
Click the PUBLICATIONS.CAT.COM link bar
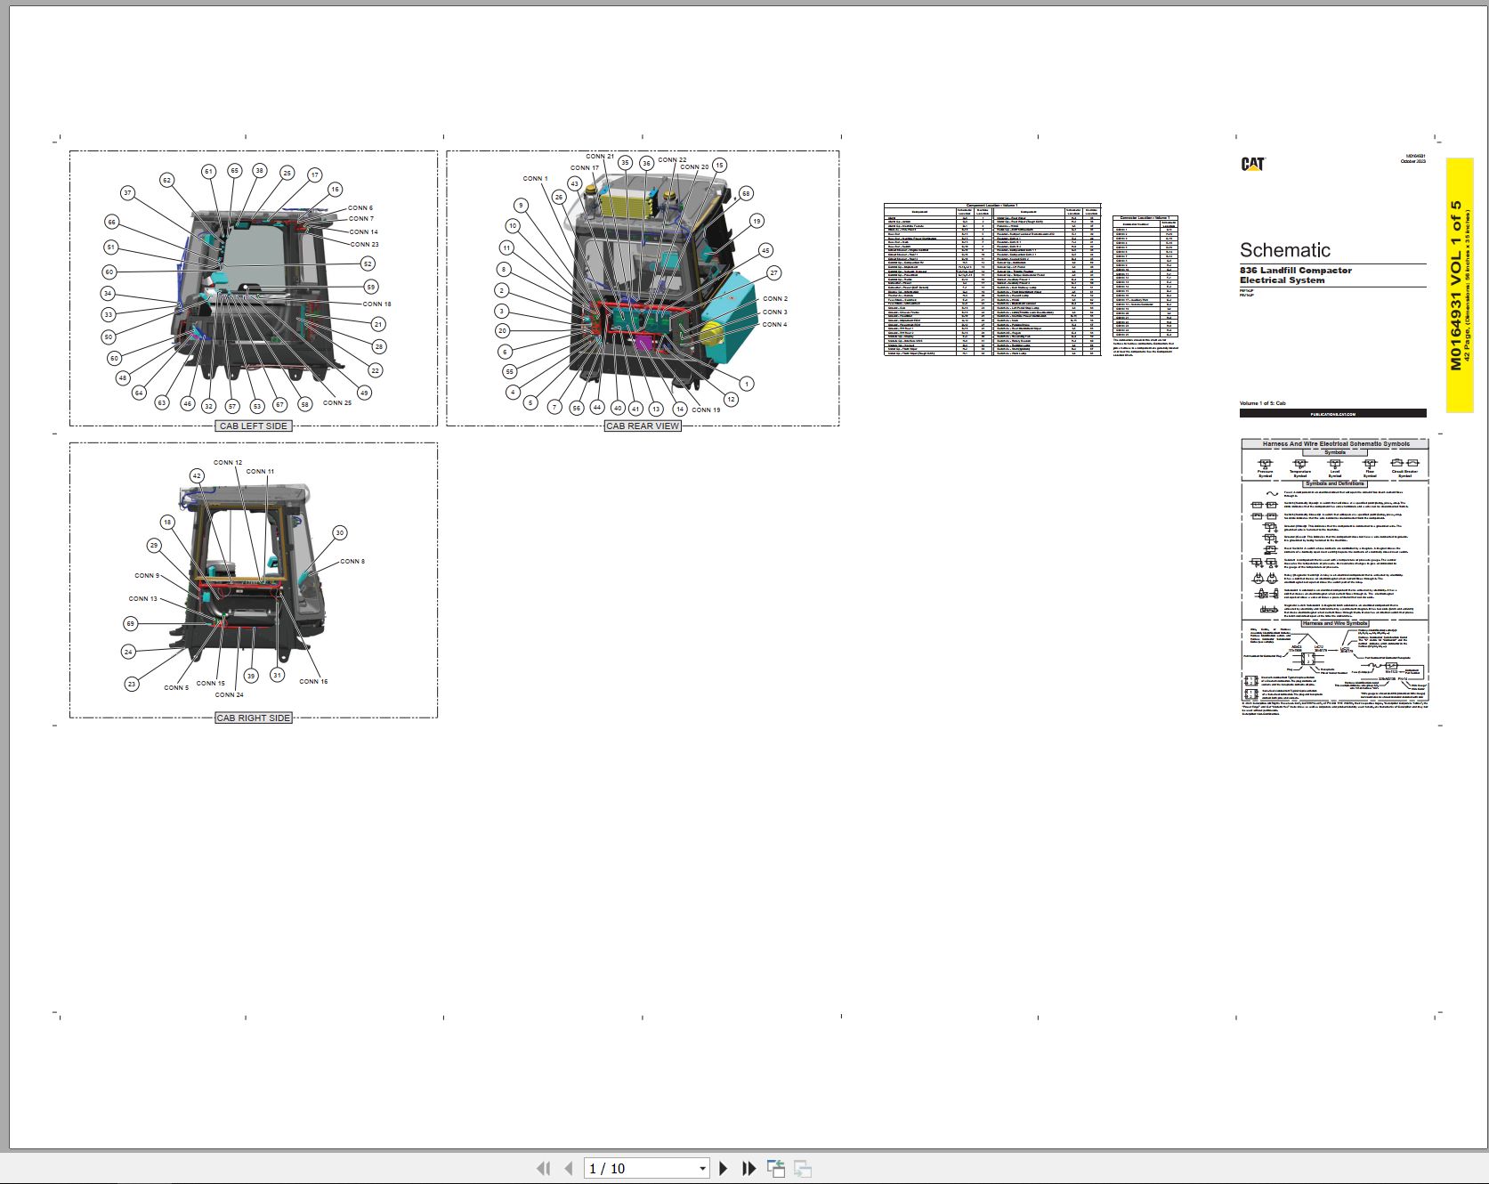click(x=1332, y=413)
